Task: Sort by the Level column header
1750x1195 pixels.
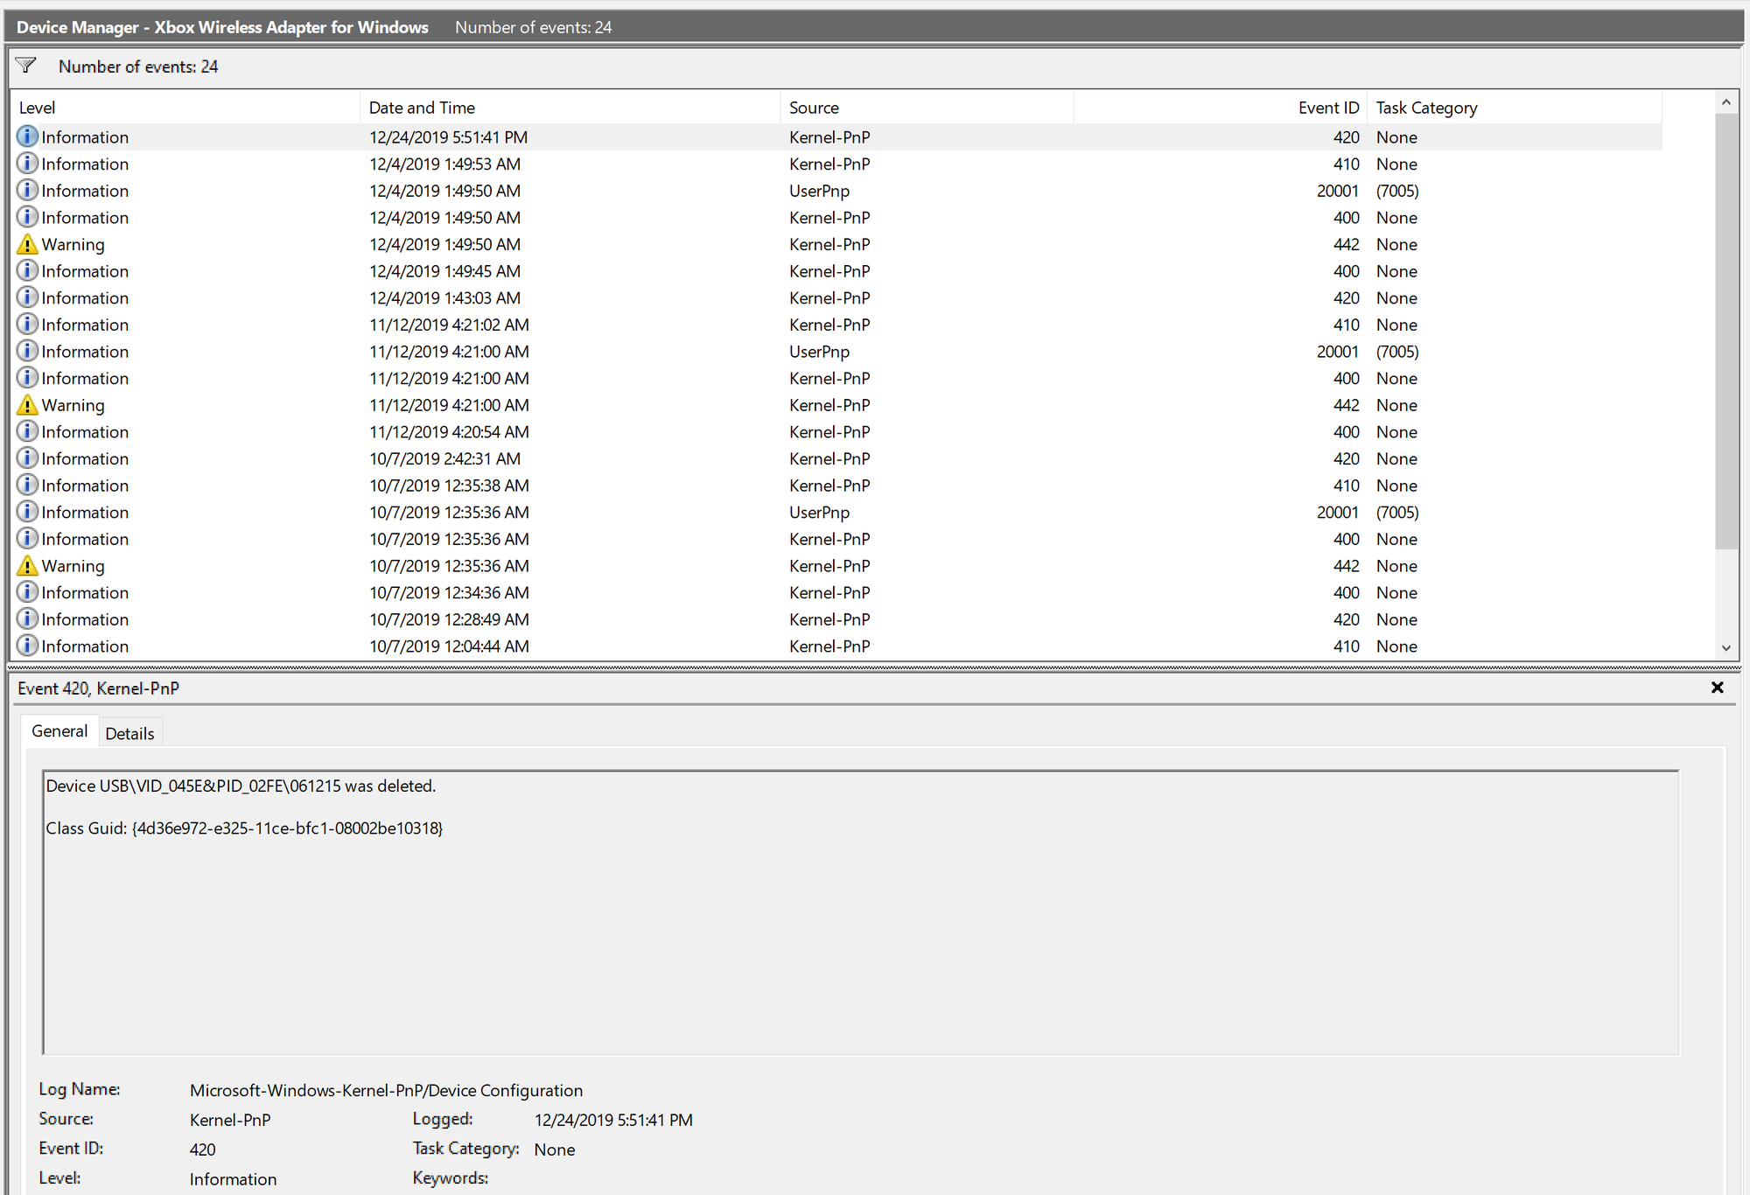Action: click(185, 108)
